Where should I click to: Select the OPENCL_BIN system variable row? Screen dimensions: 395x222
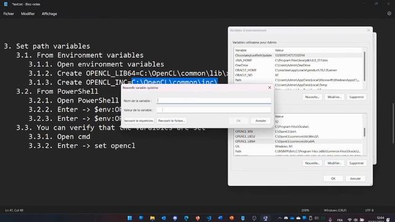(x=299, y=131)
